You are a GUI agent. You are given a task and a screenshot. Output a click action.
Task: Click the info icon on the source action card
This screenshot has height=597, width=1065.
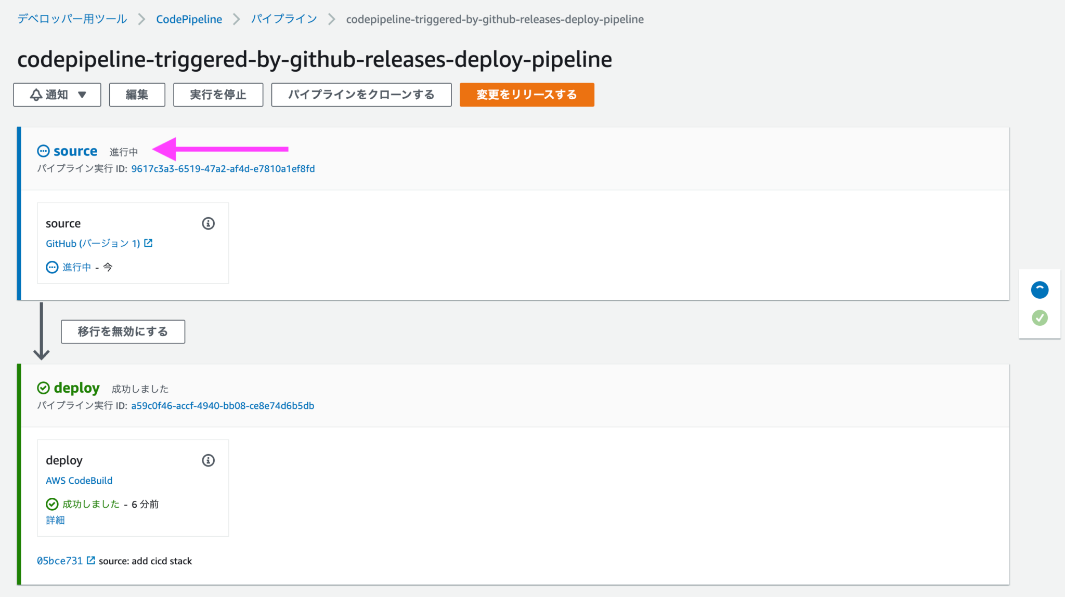(207, 223)
